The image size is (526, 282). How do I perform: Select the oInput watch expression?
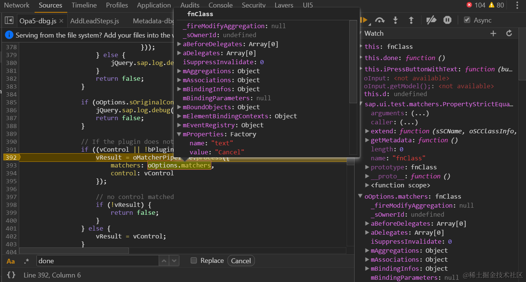406,78
